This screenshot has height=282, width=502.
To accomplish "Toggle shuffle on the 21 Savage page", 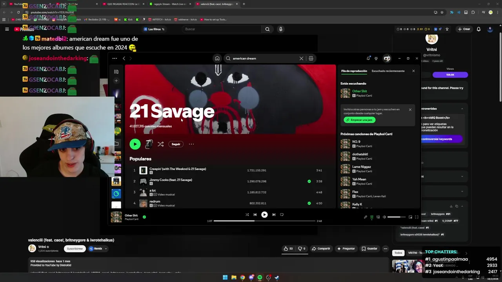I will 161,144.
